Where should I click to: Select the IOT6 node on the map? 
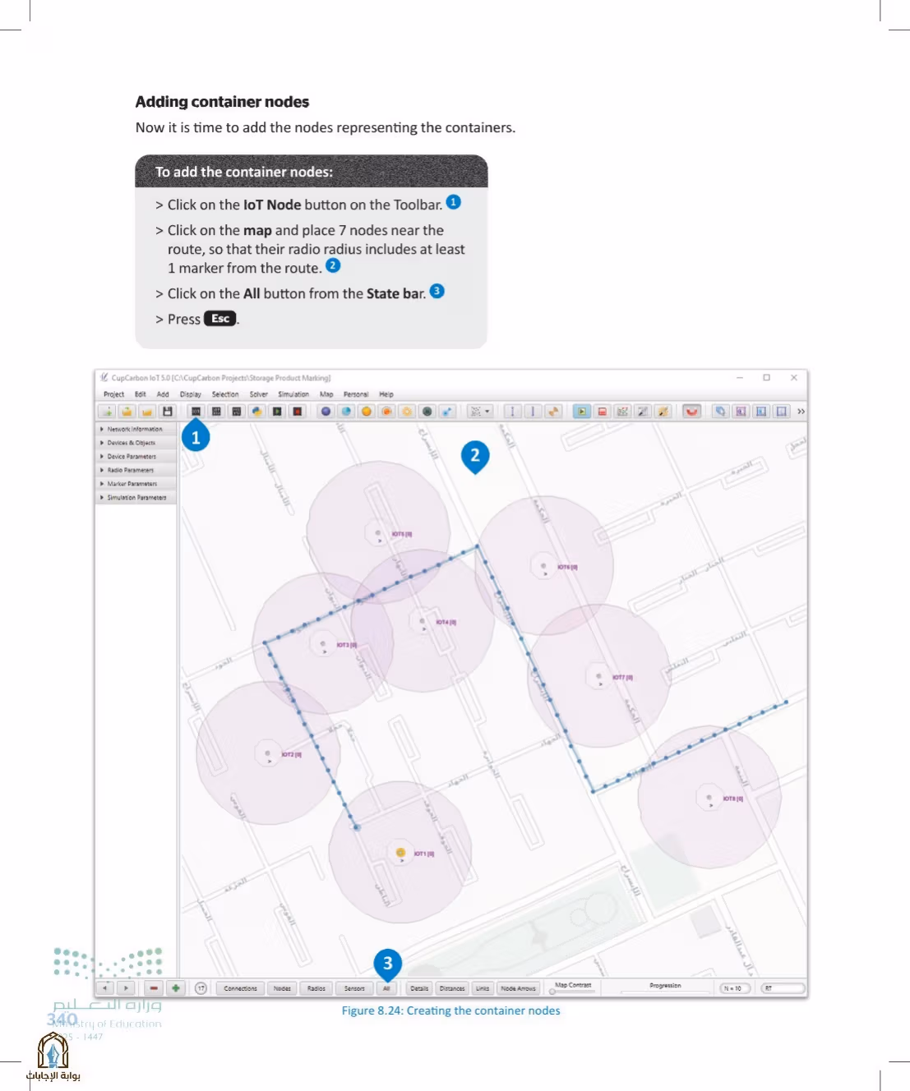click(543, 566)
